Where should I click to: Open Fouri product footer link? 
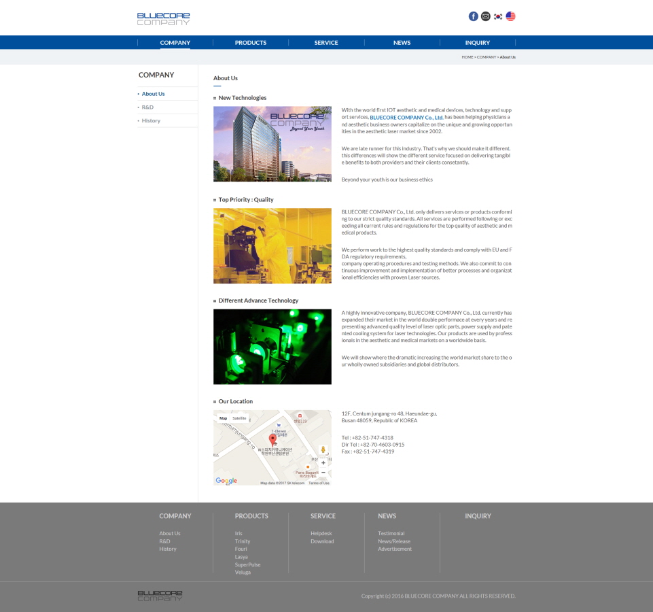[x=241, y=549]
